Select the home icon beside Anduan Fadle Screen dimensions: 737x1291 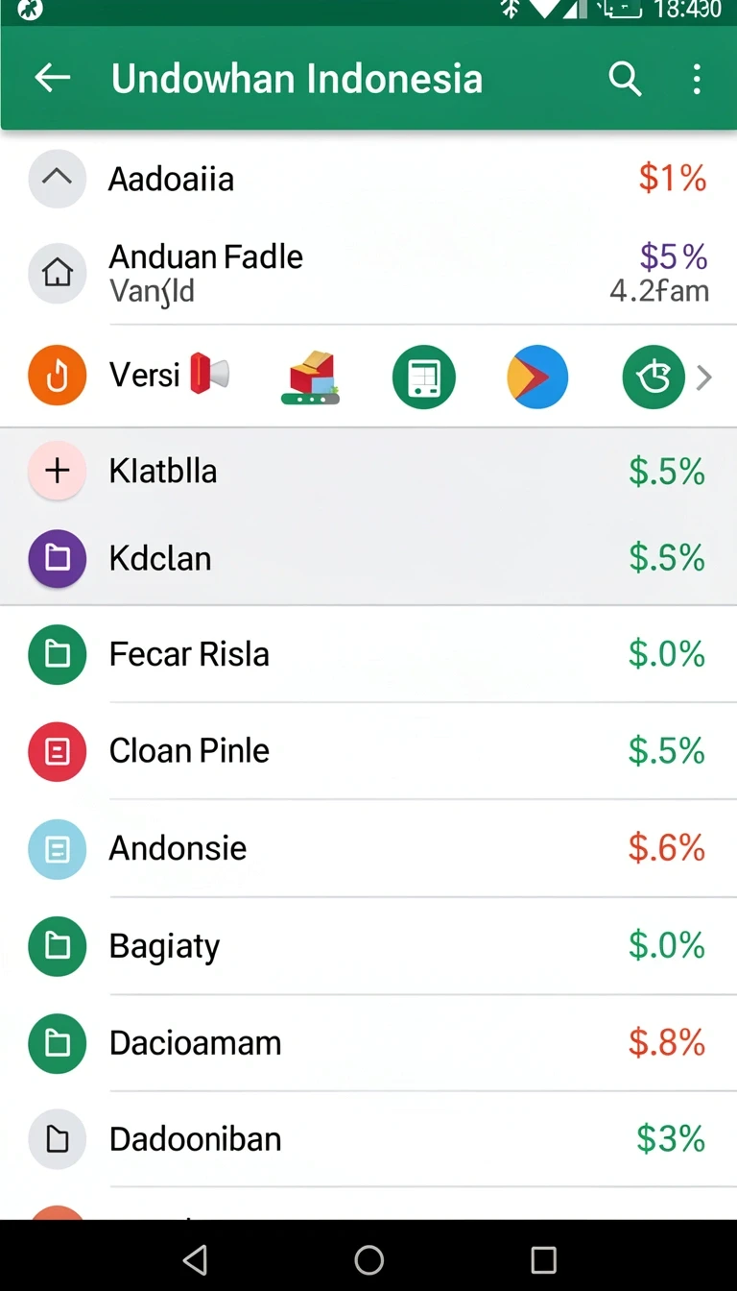58,274
